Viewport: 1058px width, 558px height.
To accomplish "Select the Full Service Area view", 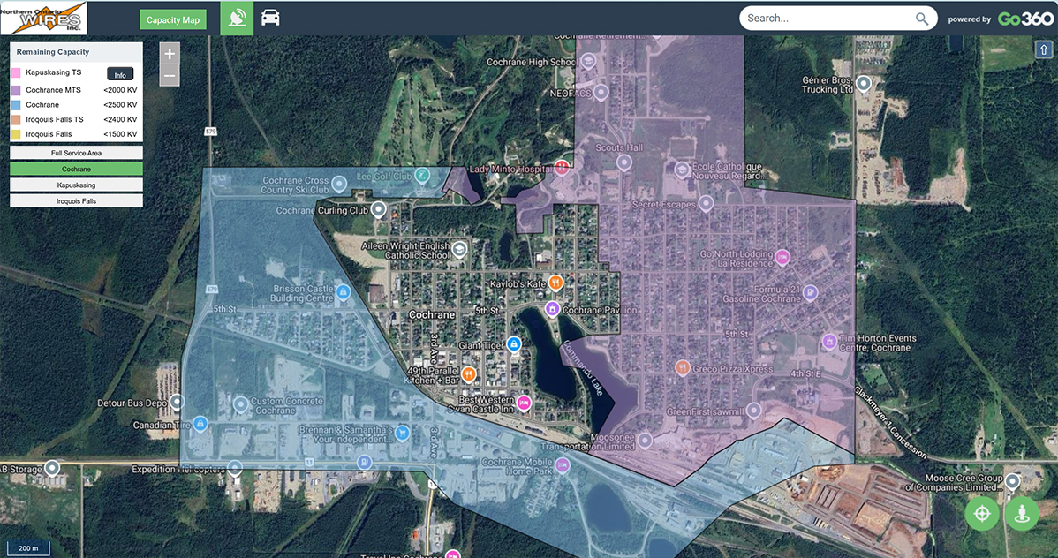I will pos(76,153).
